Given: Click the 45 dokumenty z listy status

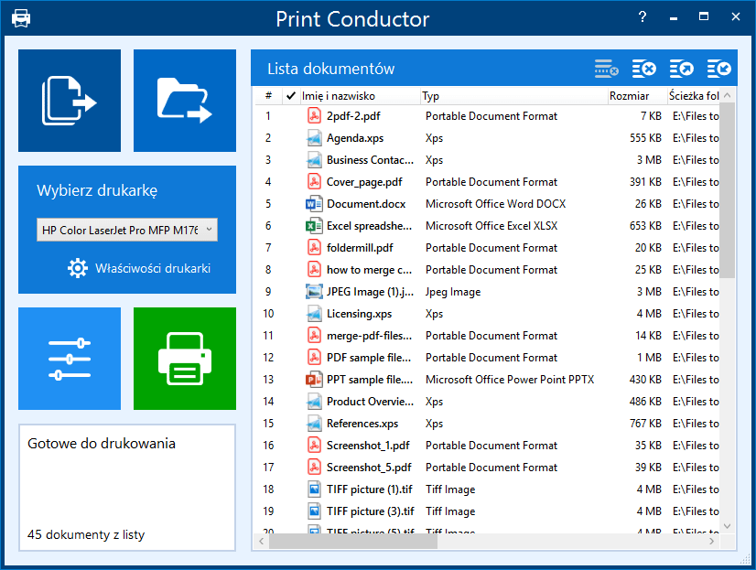Looking at the screenshot, I should [86, 534].
